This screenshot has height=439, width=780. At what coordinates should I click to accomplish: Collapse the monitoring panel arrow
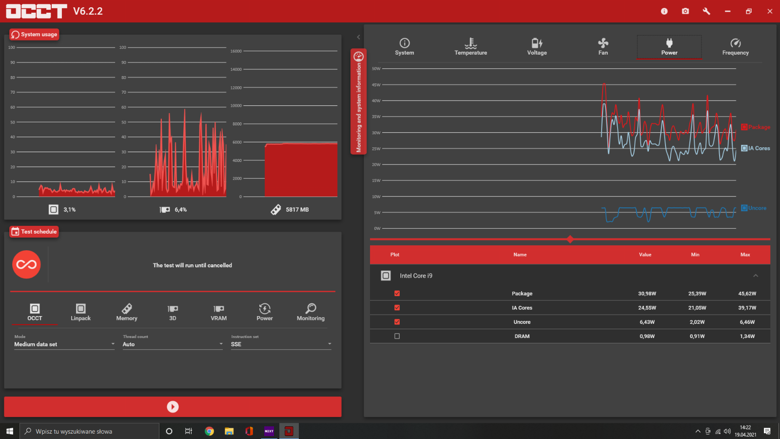[x=358, y=37]
